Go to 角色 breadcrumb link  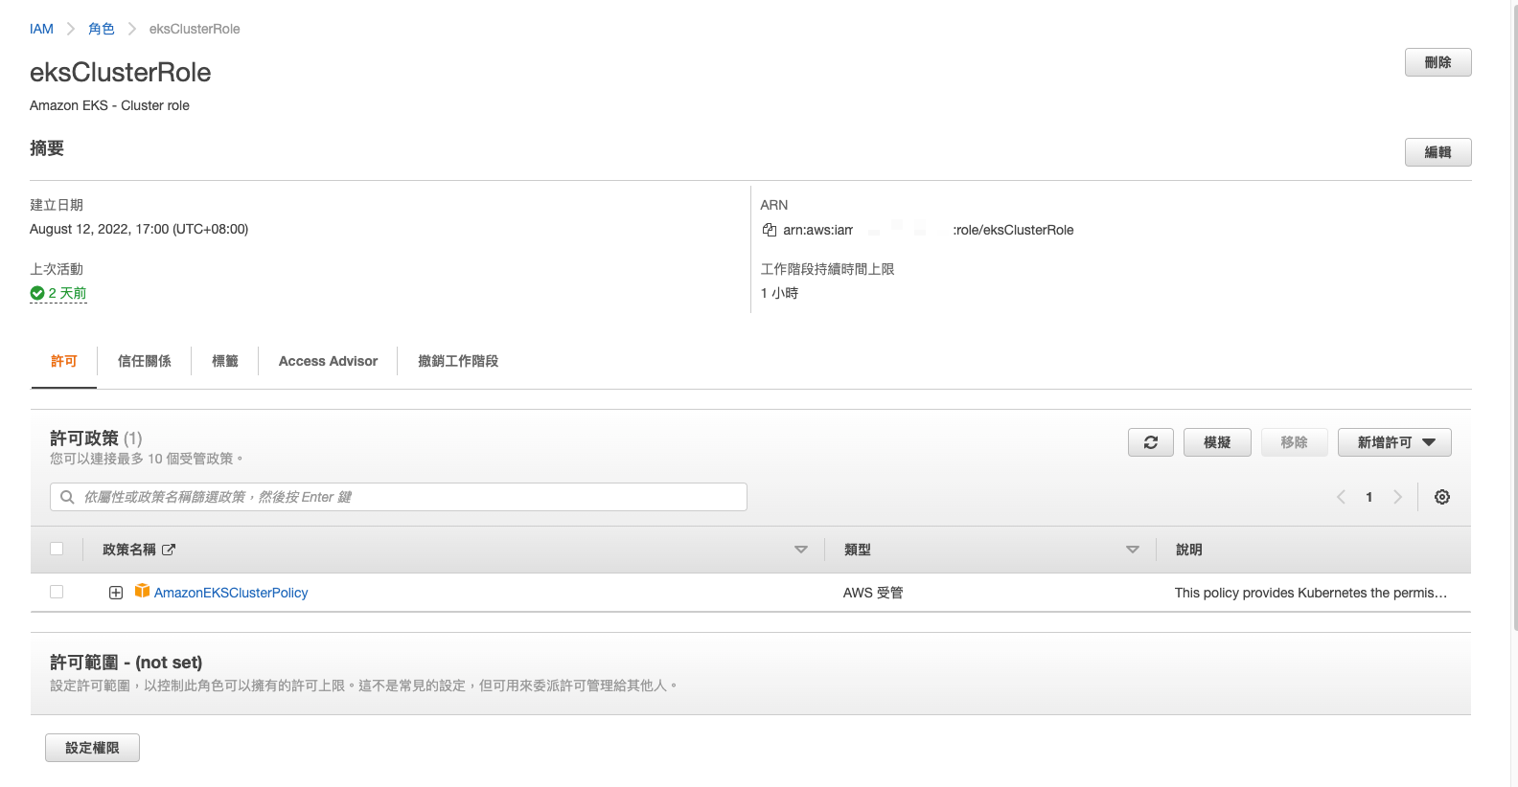tap(102, 29)
